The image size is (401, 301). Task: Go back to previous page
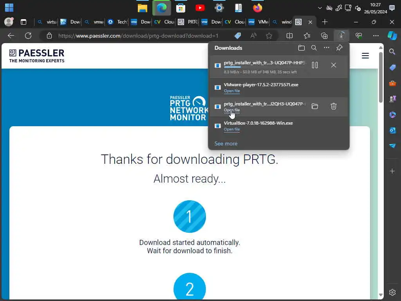click(11, 36)
